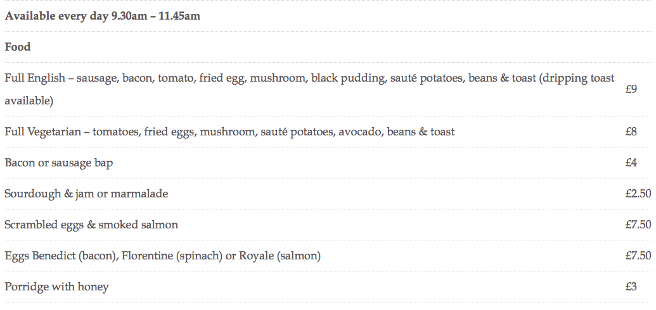Click the £7.50 price for Eggs Benedict

[638, 256]
